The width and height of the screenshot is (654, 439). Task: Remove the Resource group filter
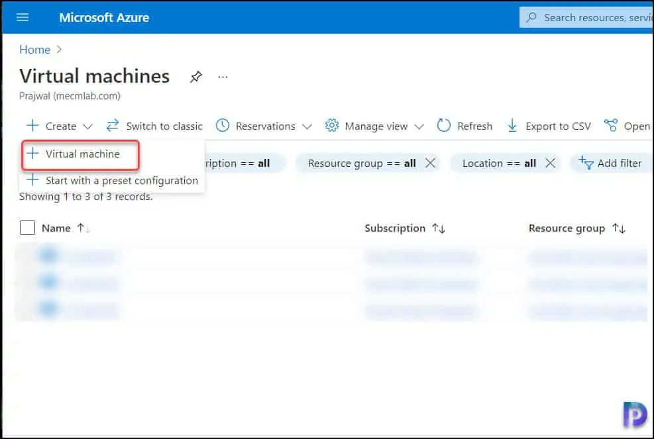coord(430,163)
